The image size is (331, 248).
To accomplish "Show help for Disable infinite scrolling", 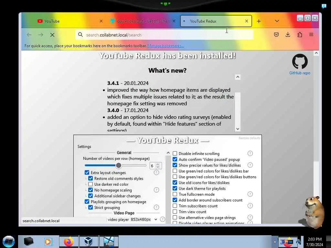I will point(250,153).
